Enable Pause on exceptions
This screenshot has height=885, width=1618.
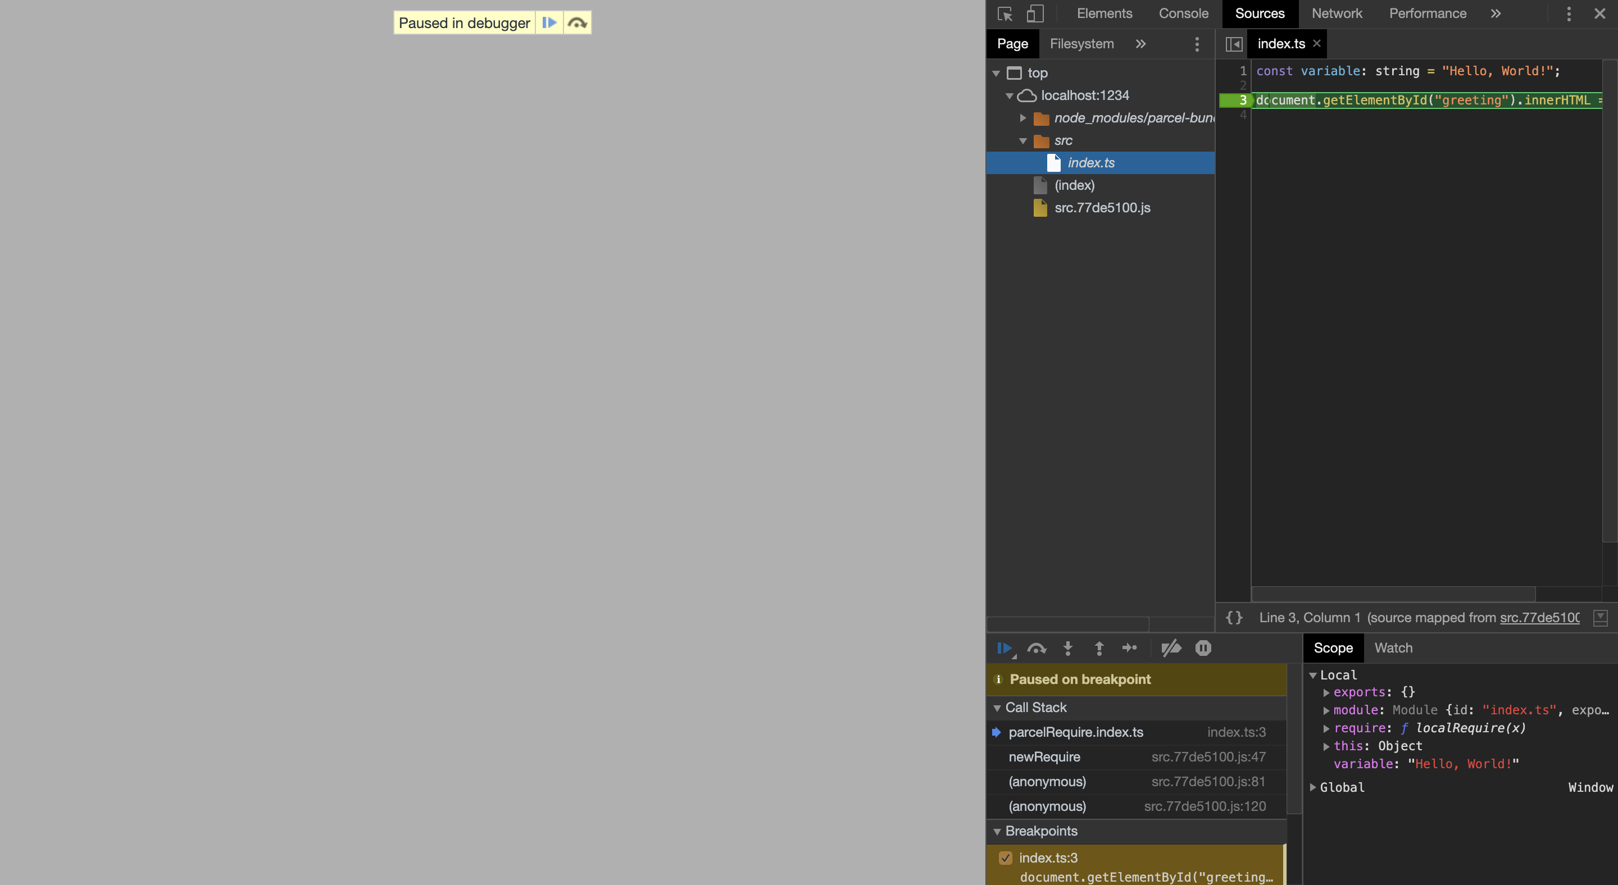click(1203, 649)
